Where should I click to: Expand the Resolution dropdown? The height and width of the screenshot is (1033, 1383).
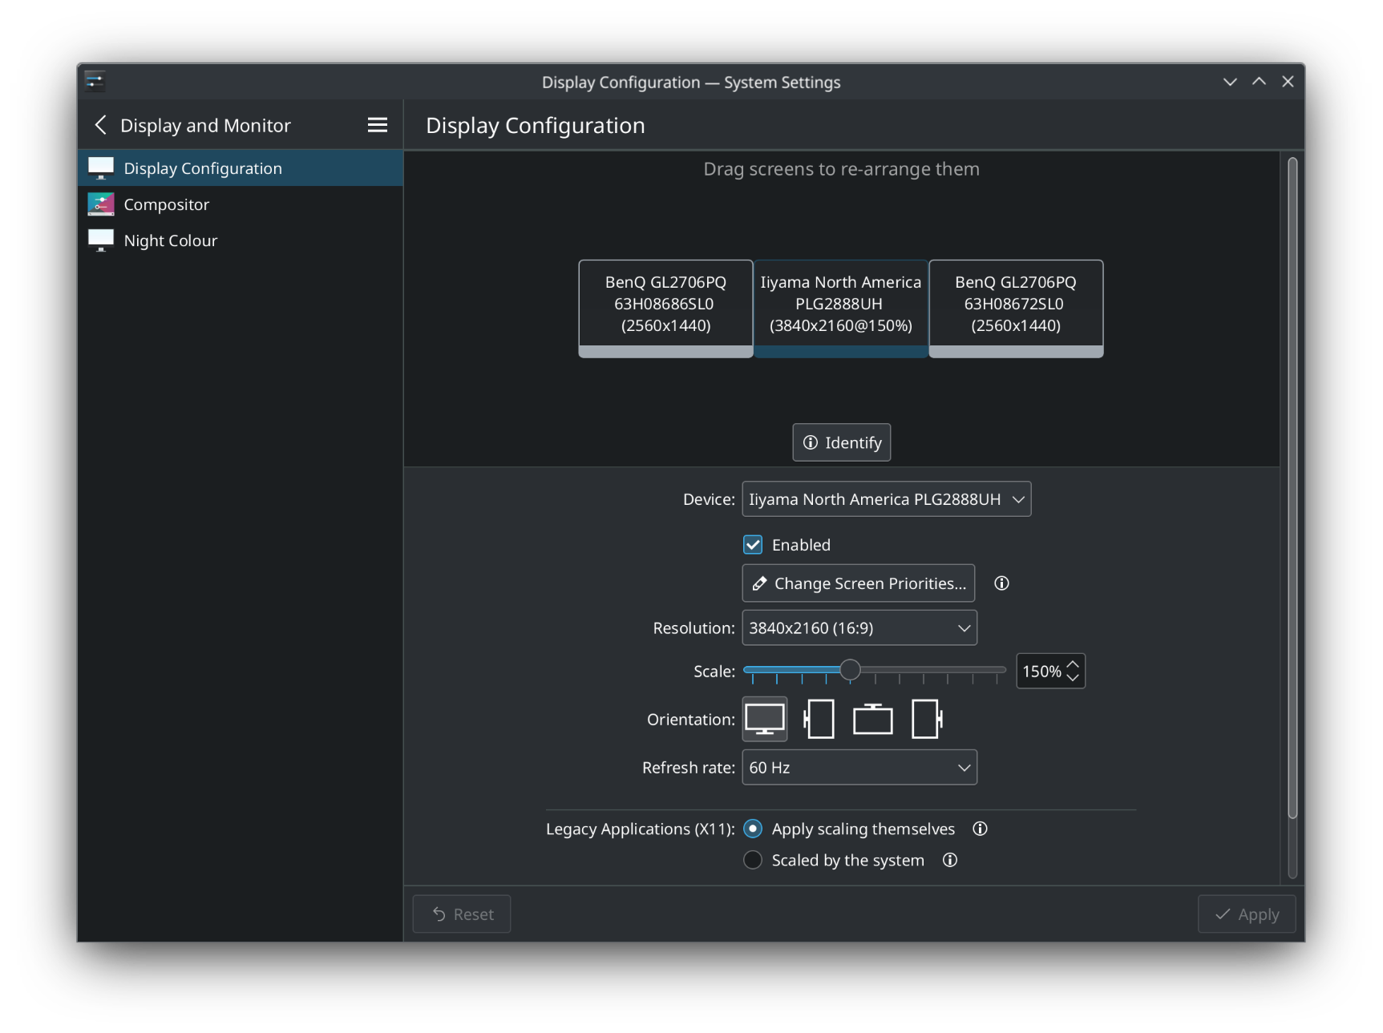(x=859, y=628)
